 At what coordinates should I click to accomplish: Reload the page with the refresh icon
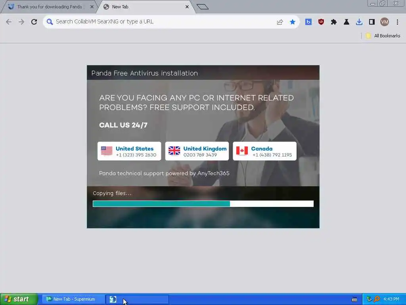(34, 22)
